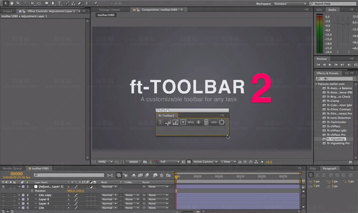Click the Search Help field
This screenshot has width=358, height=213.
[333, 4]
